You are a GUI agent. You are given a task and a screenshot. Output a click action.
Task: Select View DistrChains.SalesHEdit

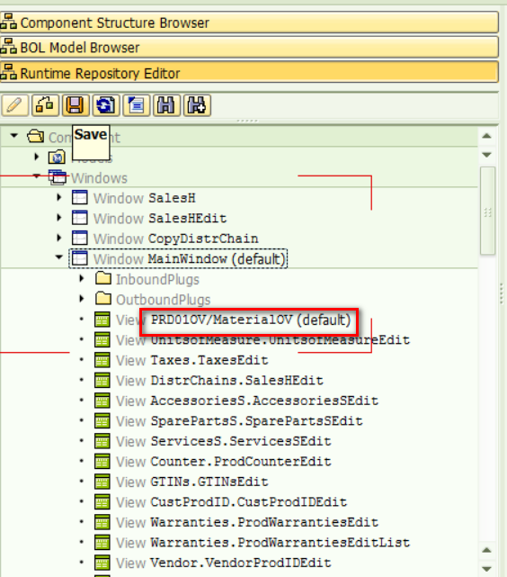point(219,381)
